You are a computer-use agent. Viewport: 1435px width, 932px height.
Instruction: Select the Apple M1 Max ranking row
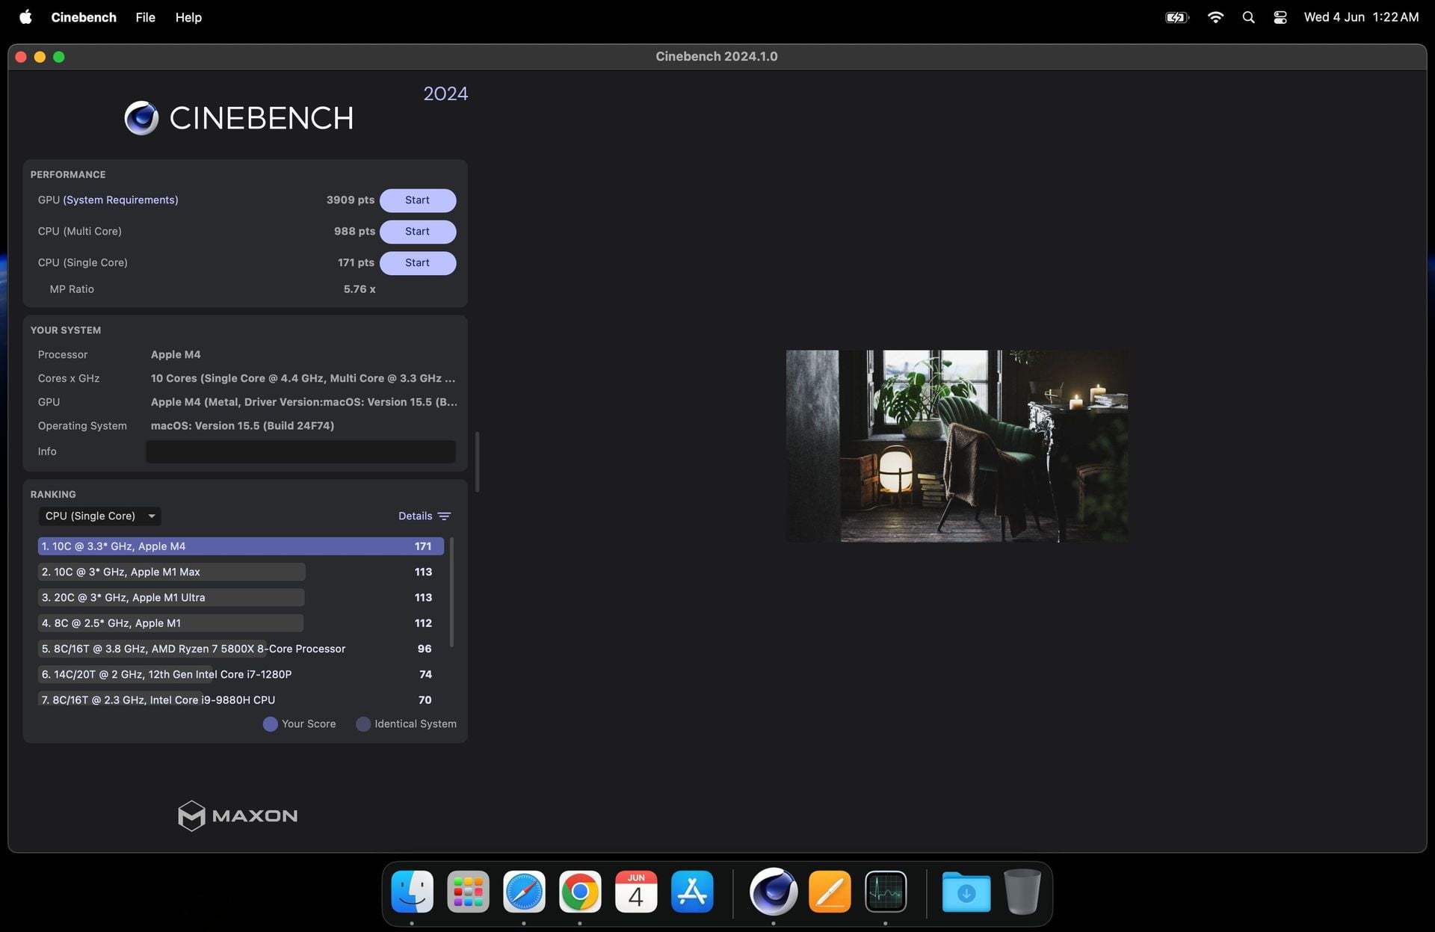[x=241, y=572]
